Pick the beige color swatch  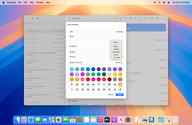(109, 74)
